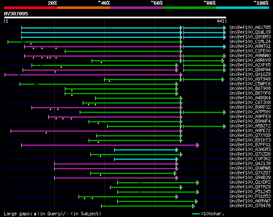Viewport: 273px width, 217px height.
Task: Click the UniRef100_B6T908 label
Action: click(250, 88)
